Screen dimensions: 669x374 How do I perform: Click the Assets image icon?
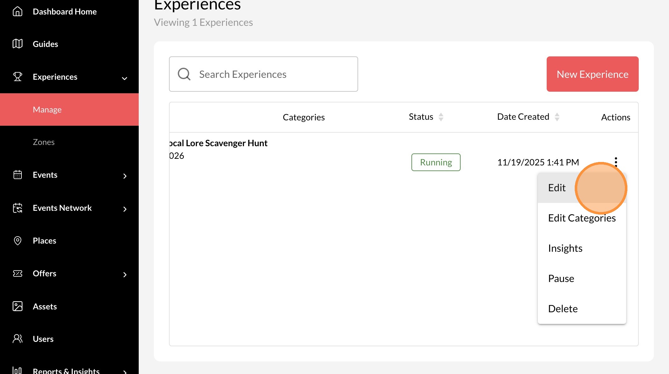tap(17, 306)
